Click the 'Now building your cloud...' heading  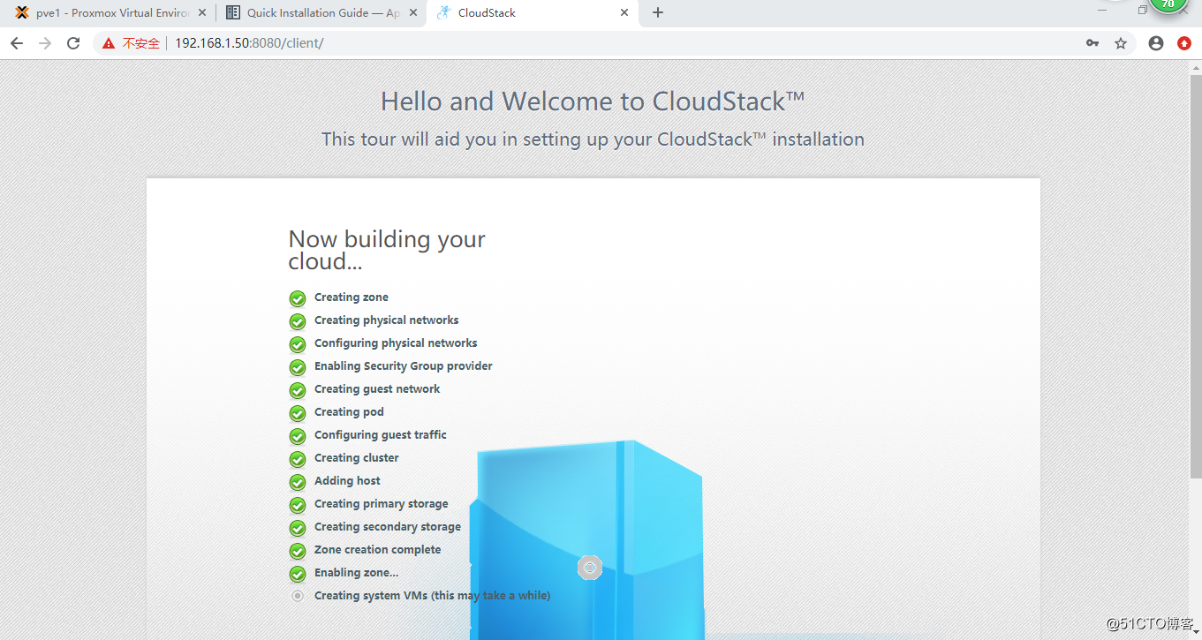point(387,251)
